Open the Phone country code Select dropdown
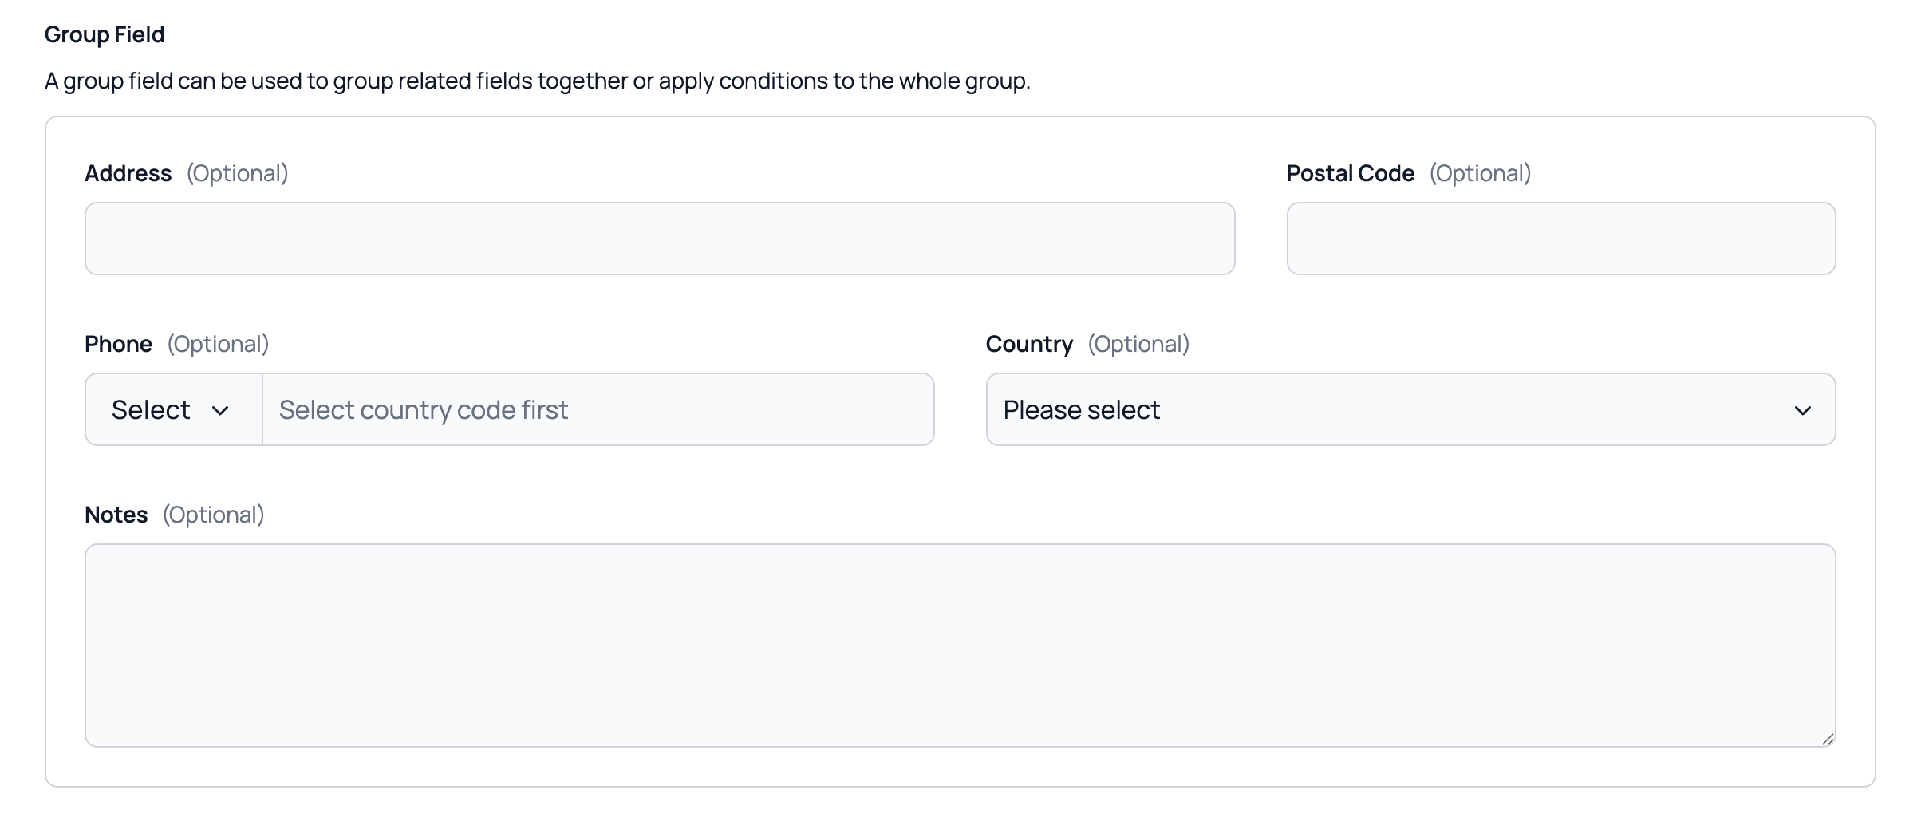Screen dimensions: 1921x833 coord(171,409)
